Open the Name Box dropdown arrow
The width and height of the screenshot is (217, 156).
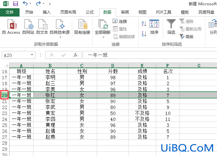pyautogui.click(x=32, y=55)
